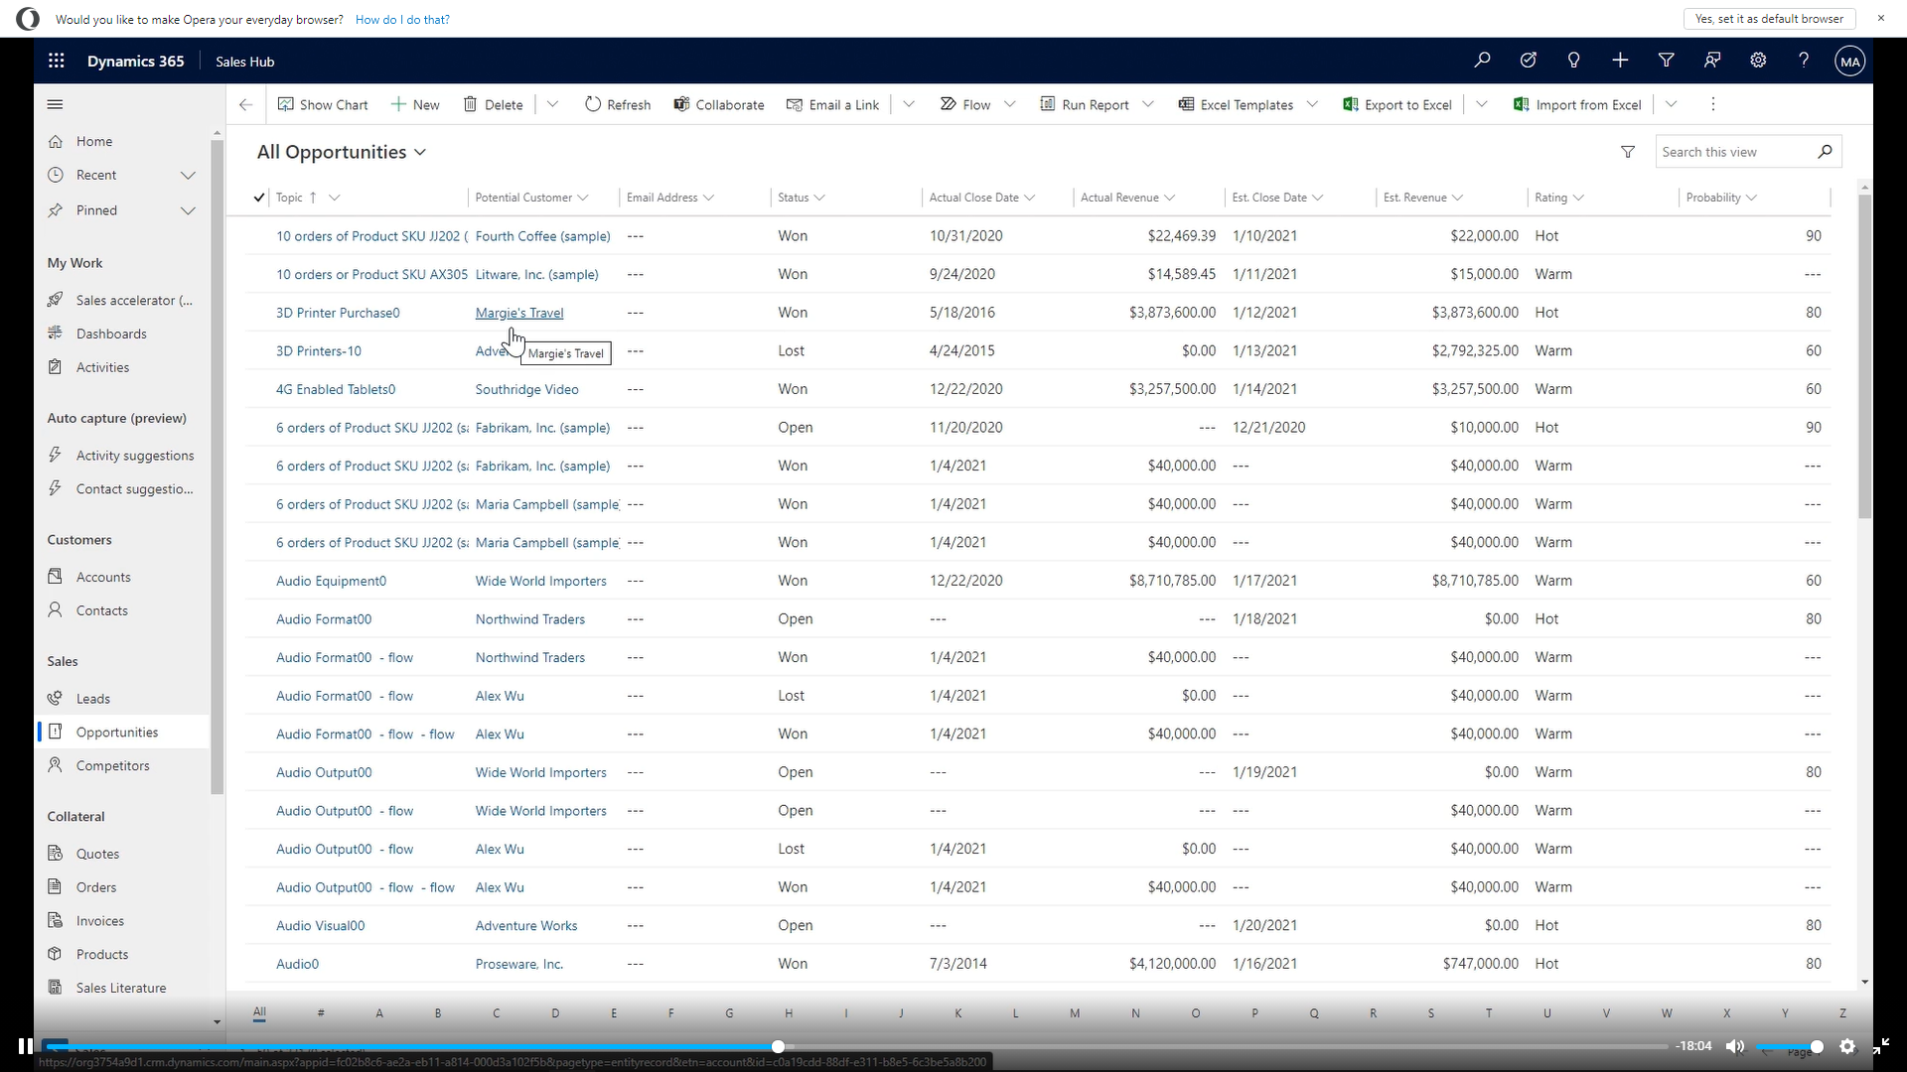Image resolution: width=1907 pixels, height=1072 pixels.
Task: Open relationship assistant person icon in header
Action: click(1712, 61)
